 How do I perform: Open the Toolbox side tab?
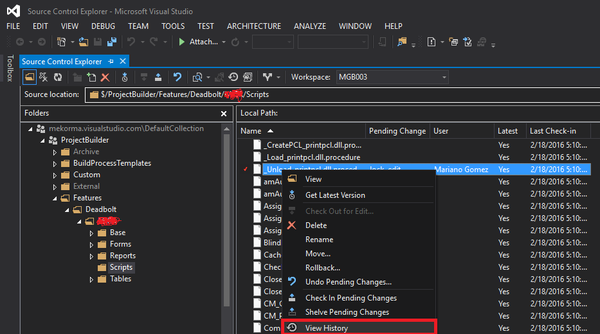pos(10,68)
